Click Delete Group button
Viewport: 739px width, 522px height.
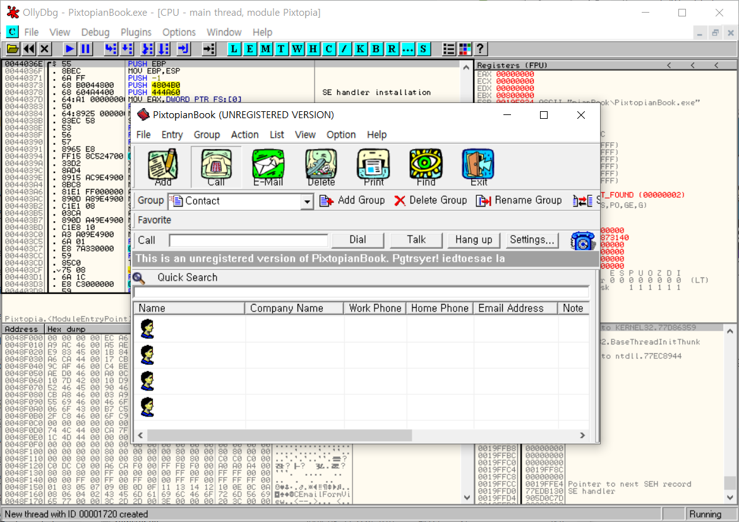tap(430, 200)
